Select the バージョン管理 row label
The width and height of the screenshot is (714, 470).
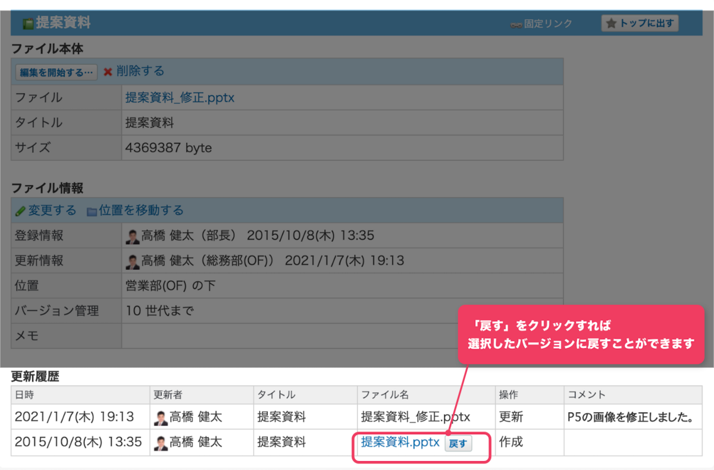57,311
